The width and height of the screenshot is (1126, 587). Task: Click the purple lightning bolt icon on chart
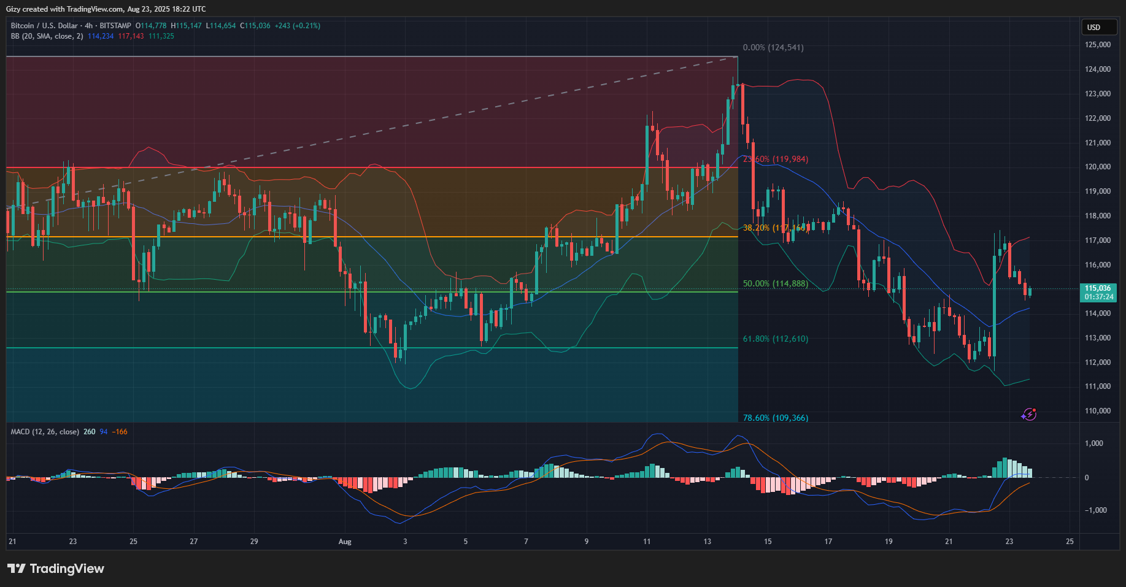coord(1029,415)
